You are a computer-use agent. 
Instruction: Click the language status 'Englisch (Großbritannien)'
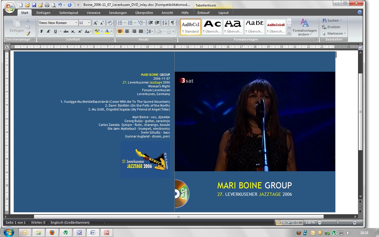tap(70, 222)
